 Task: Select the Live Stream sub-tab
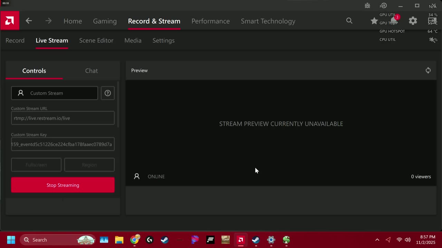(x=52, y=40)
